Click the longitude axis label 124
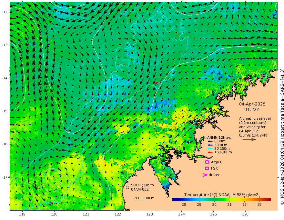The width and height of the screenshot is (284, 220). point(182,214)
